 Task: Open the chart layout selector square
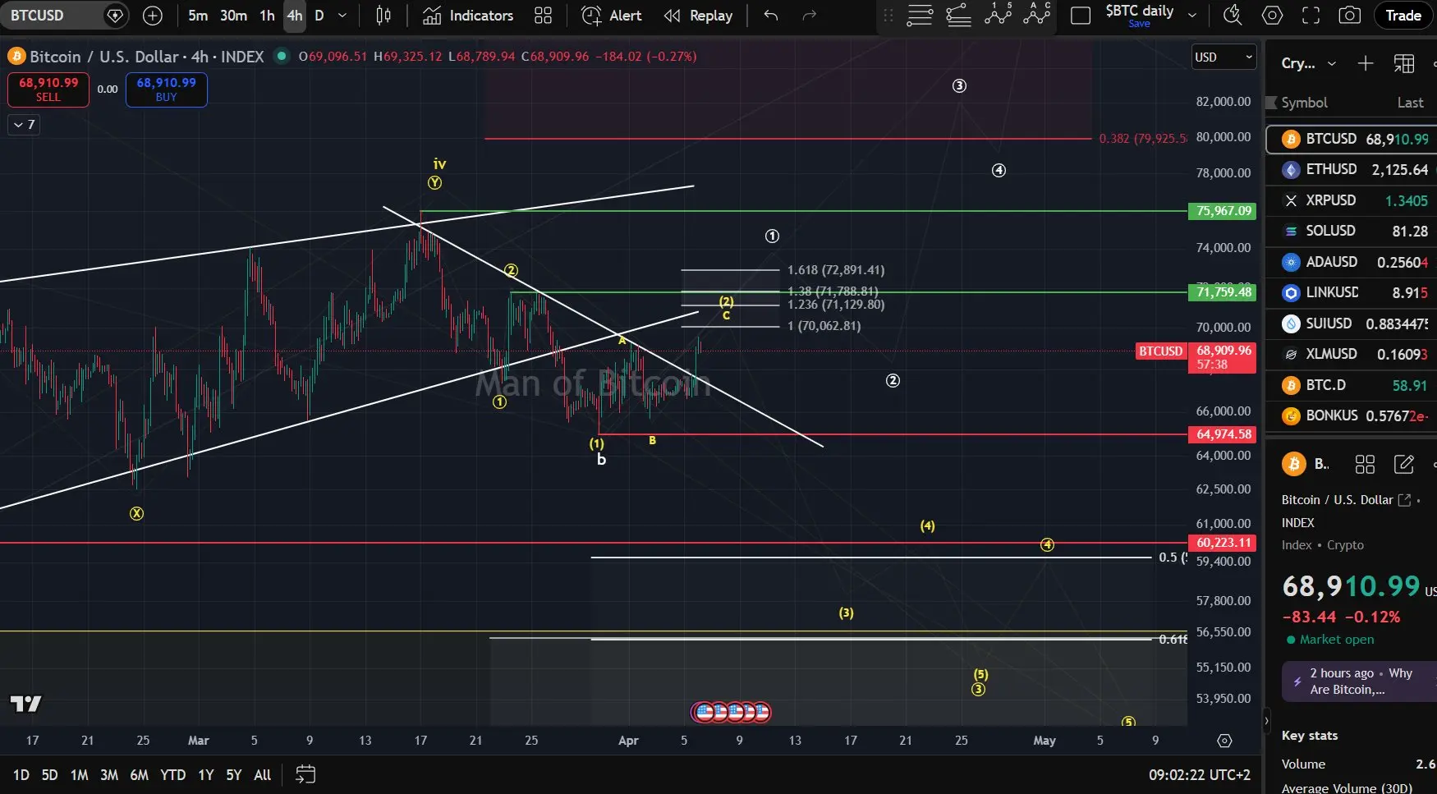[x=1081, y=16]
